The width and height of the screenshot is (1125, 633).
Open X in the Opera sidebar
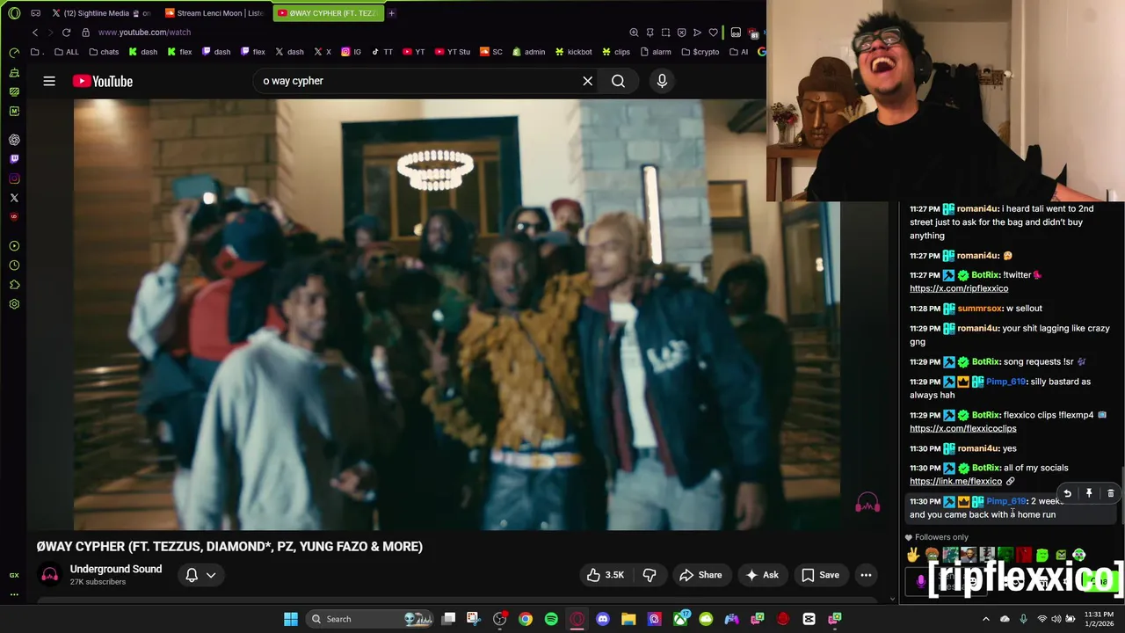(x=14, y=198)
